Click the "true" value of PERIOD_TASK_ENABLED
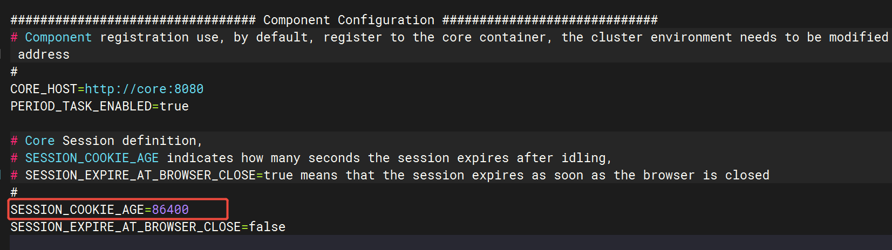Screen dimensions: 892x250 pos(174,106)
